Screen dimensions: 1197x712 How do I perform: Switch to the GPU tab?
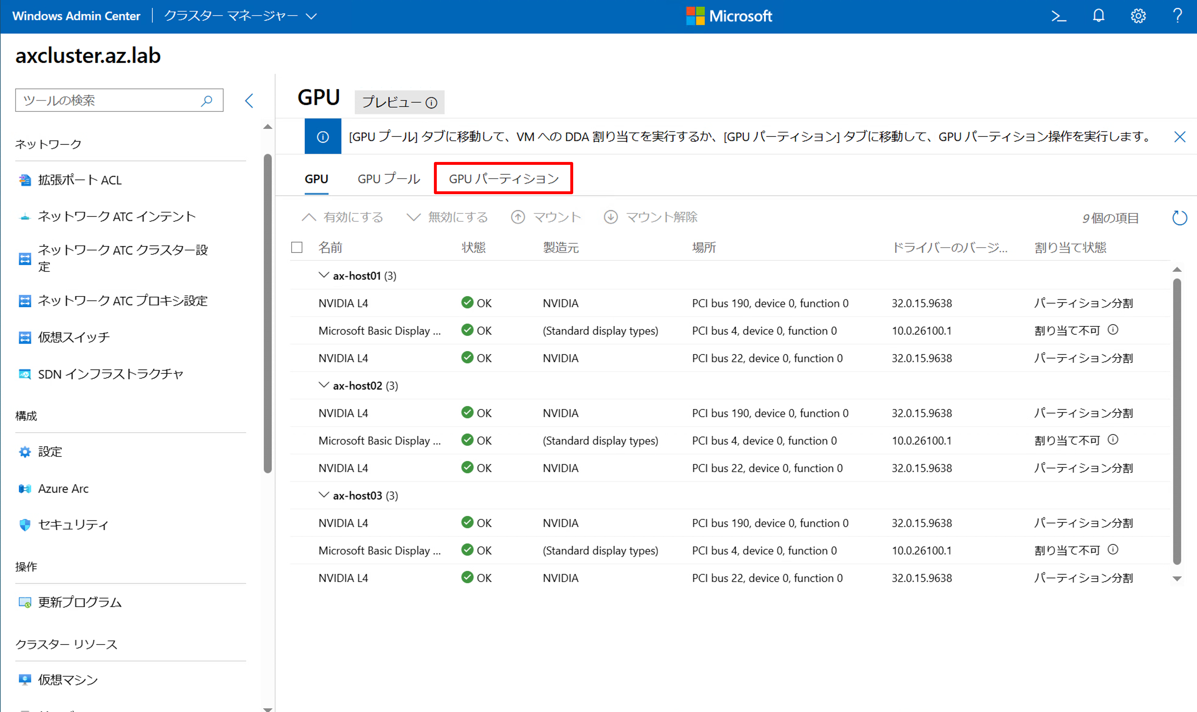[317, 179]
